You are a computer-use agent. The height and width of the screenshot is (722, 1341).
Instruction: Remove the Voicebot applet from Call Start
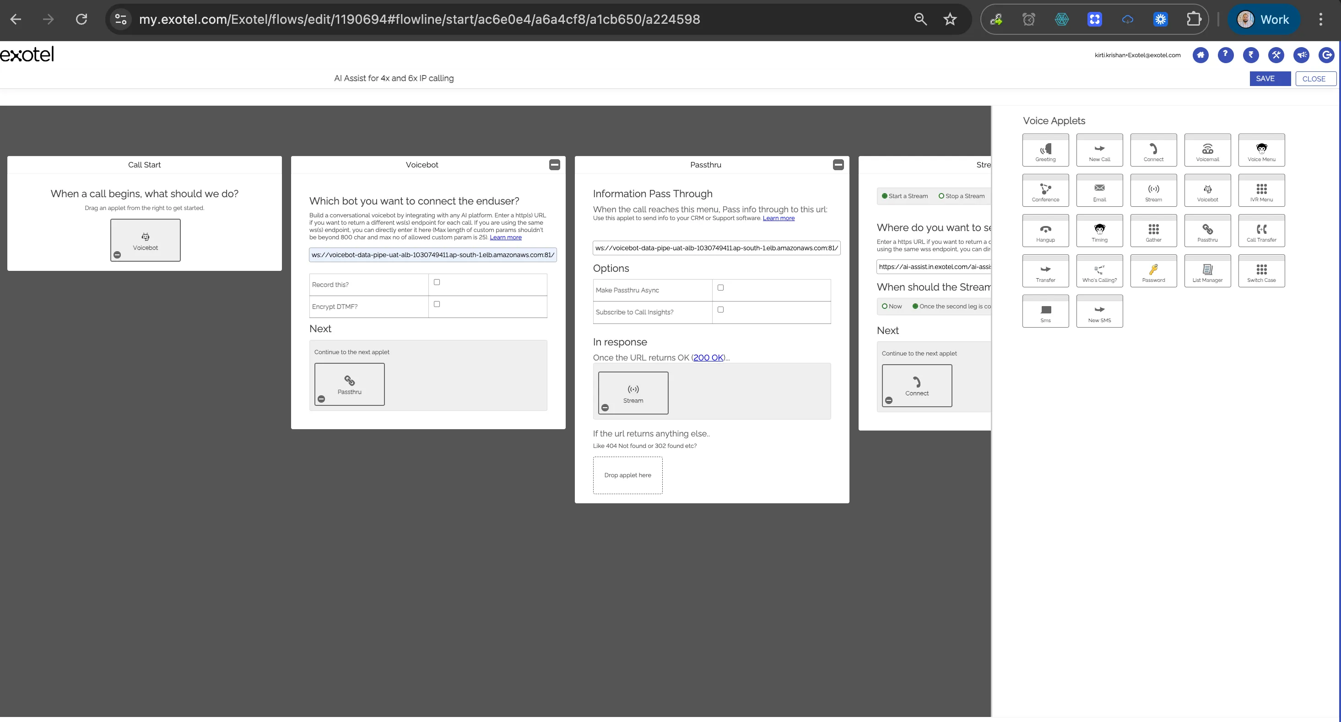[117, 255]
